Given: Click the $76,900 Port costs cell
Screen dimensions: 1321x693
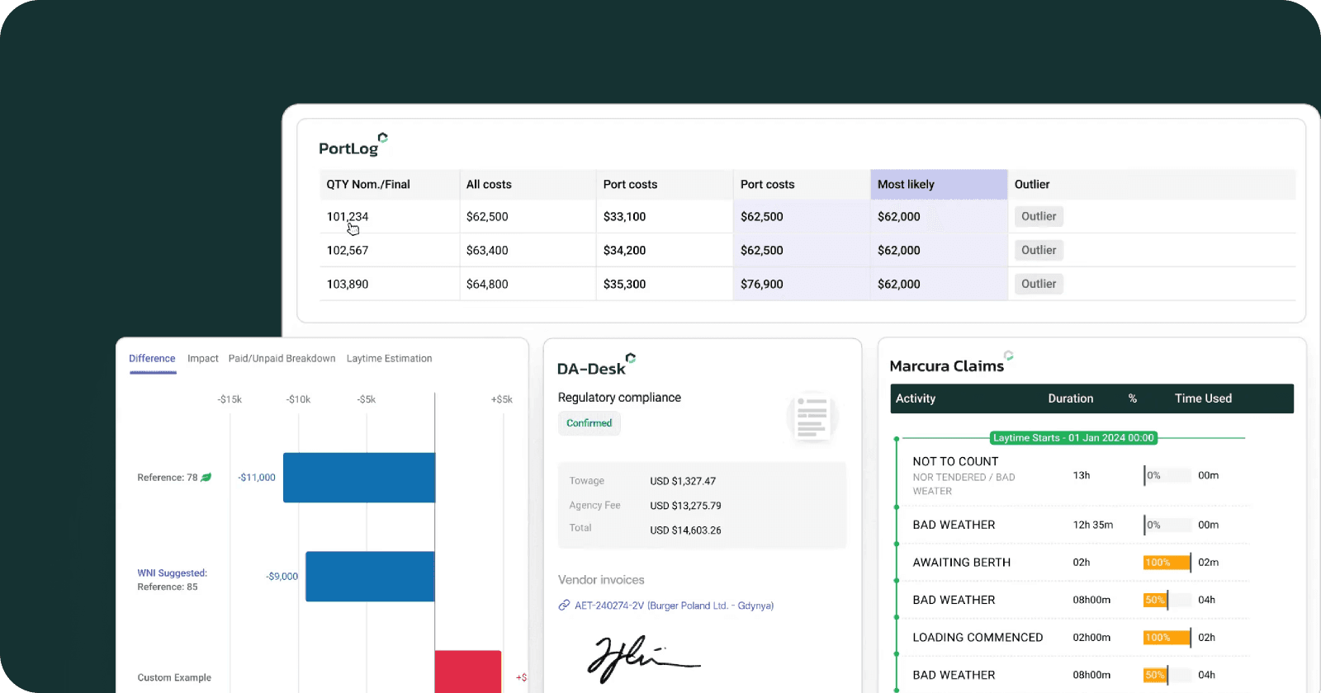Looking at the screenshot, I should (x=761, y=284).
